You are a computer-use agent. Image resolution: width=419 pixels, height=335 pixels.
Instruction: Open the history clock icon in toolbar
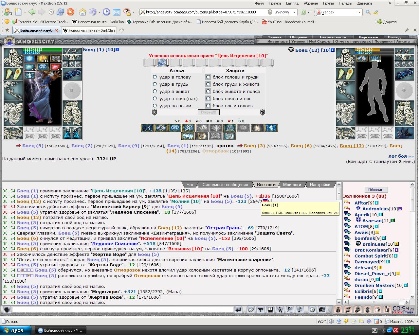(x=106, y=12)
